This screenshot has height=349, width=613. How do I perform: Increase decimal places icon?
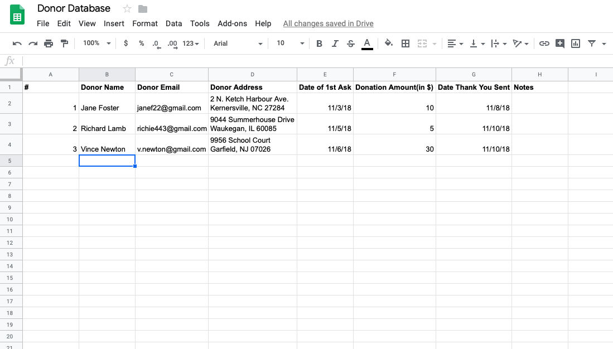(172, 44)
